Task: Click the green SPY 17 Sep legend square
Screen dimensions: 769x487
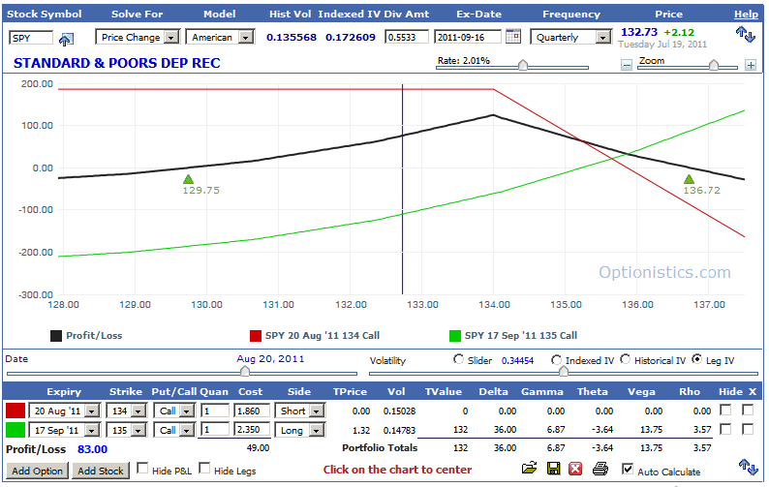Action: 455,336
